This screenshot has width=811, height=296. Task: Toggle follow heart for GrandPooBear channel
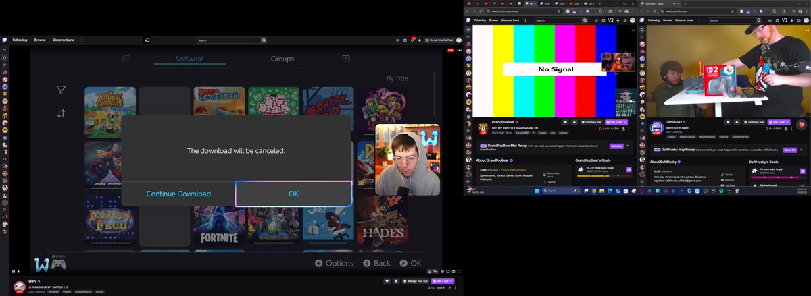(565, 122)
